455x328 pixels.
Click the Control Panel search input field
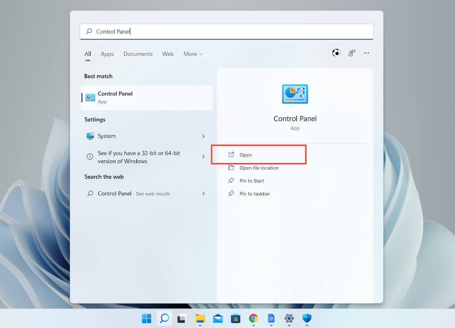click(227, 31)
